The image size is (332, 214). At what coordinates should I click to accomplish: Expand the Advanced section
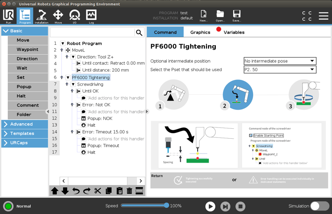click(24, 124)
